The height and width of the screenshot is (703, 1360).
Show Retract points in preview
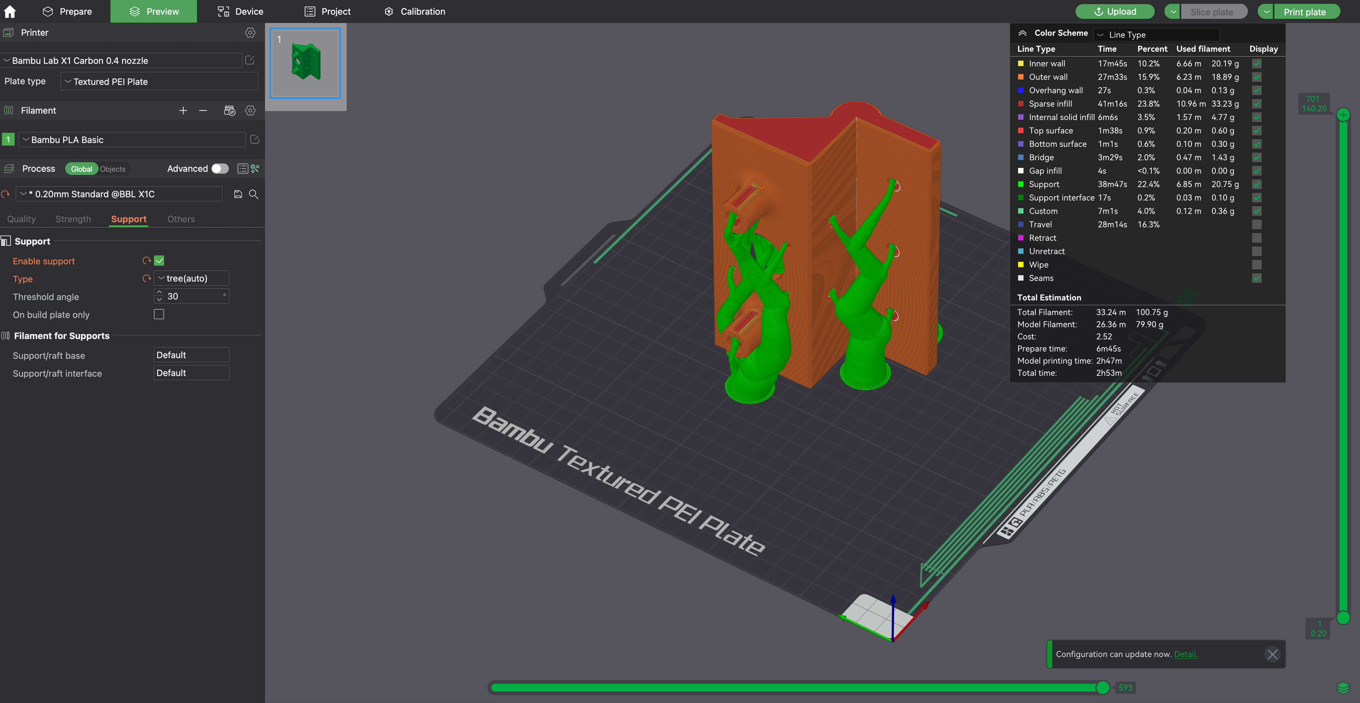point(1257,238)
